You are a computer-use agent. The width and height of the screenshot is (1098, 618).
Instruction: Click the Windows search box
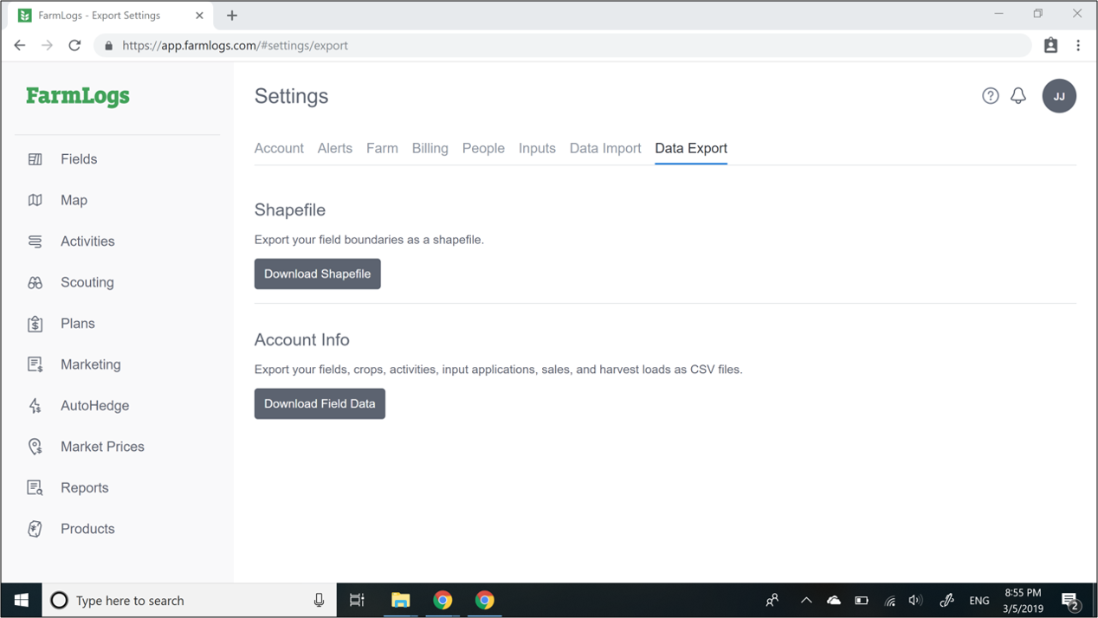[188, 600]
